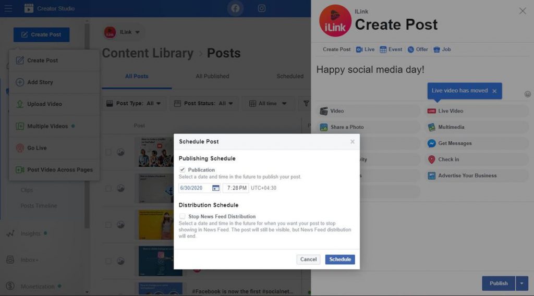Select Upload Video menu item
Viewport: 534px width, 296px height.
coord(54,104)
